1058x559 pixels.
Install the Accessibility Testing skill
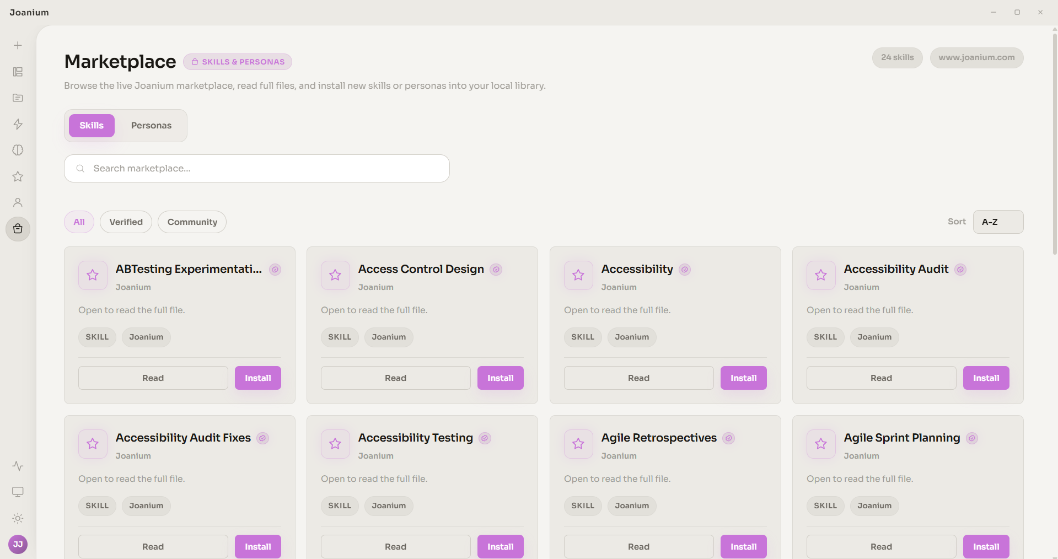click(501, 547)
